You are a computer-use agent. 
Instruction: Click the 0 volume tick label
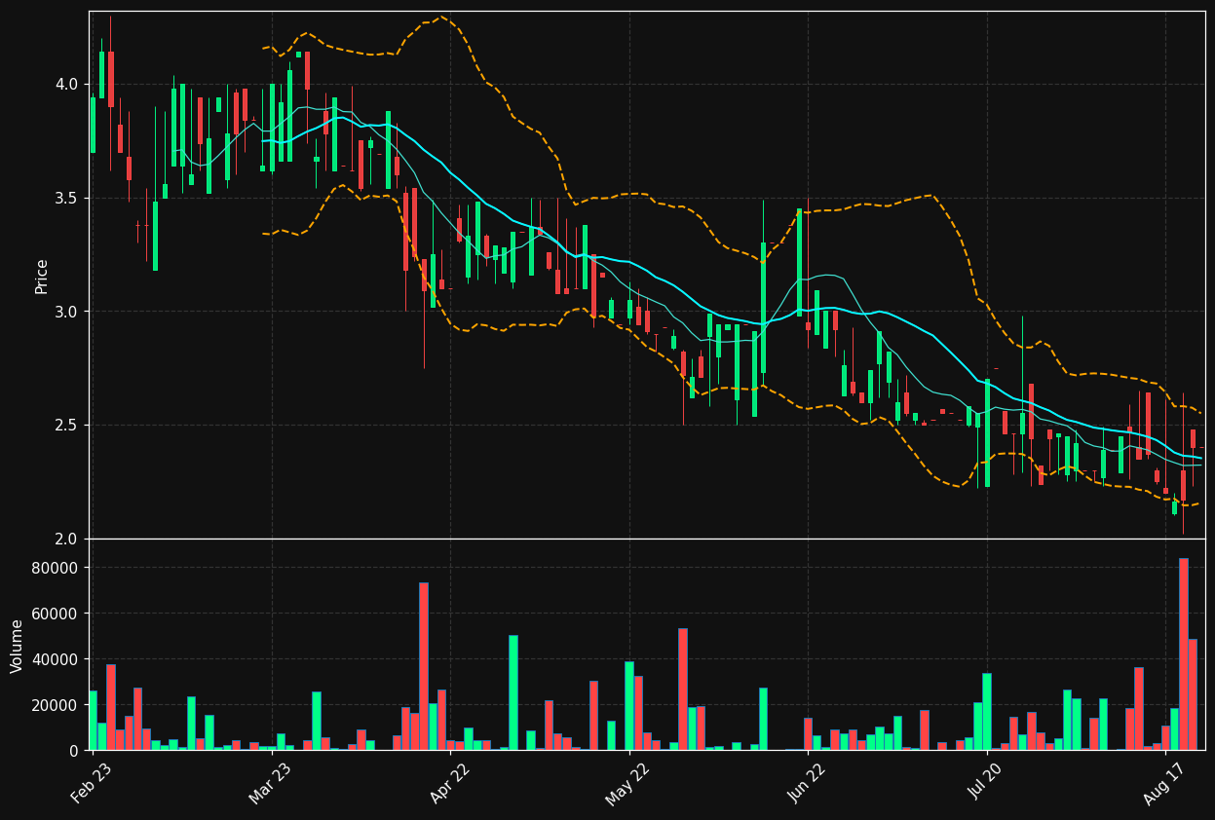click(x=74, y=751)
